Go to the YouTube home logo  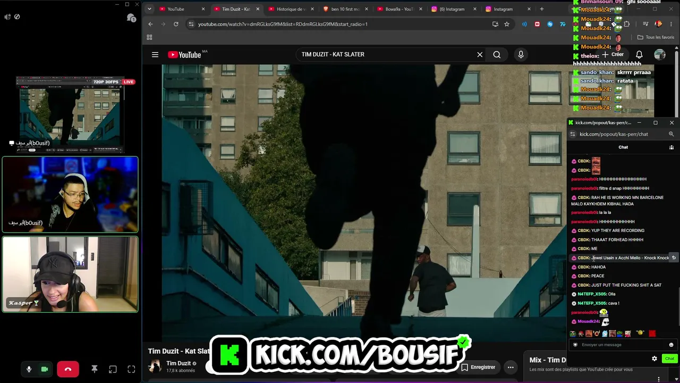tap(184, 55)
